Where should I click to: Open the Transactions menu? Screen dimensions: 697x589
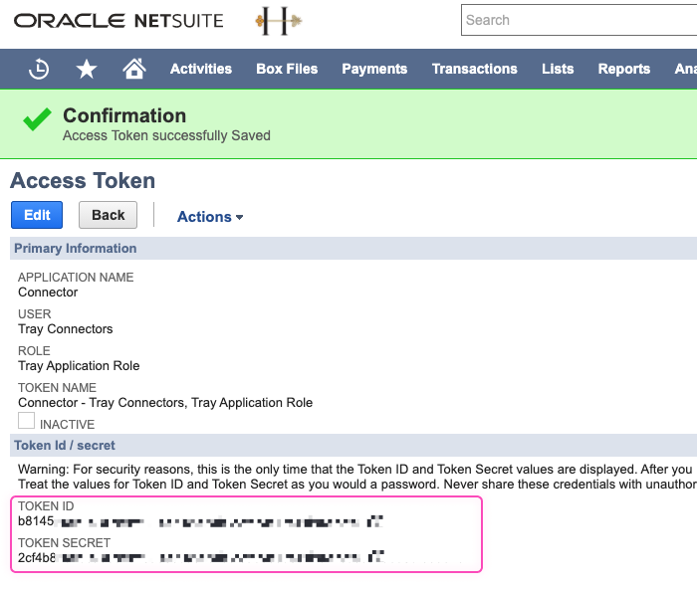coord(474,69)
